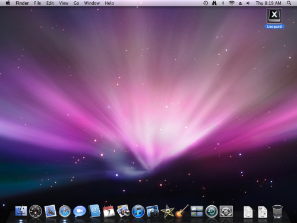Open the Wi-Fi AirPort status menu
This screenshot has height=223, width=297.
pyautogui.click(x=232, y=3)
